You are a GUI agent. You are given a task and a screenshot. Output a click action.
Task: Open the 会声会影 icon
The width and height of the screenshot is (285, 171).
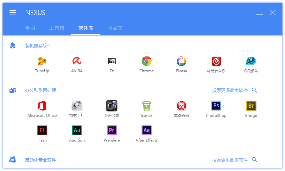click(111, 106)
